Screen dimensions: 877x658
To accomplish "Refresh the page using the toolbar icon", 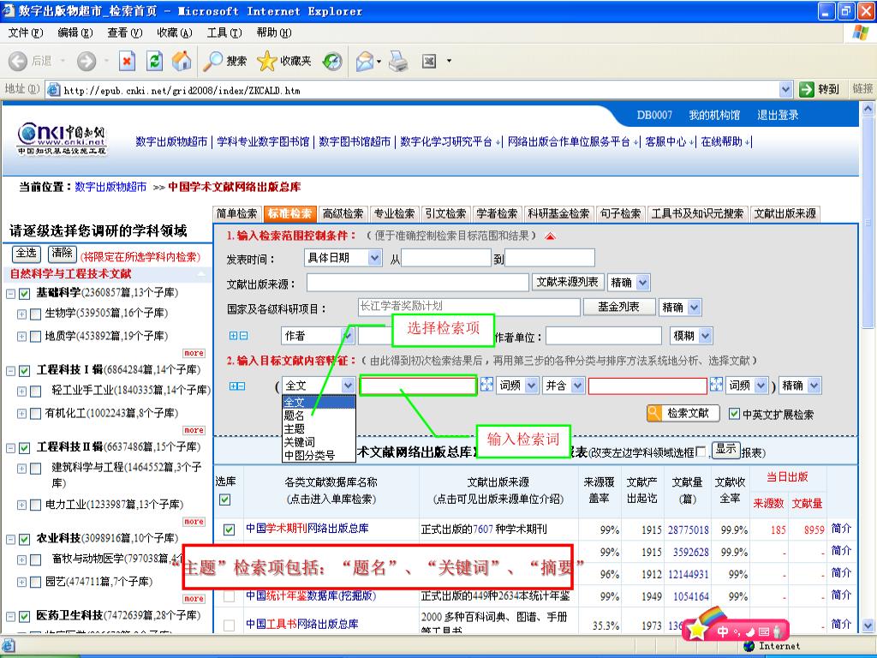I will click(x=154, y=61).
